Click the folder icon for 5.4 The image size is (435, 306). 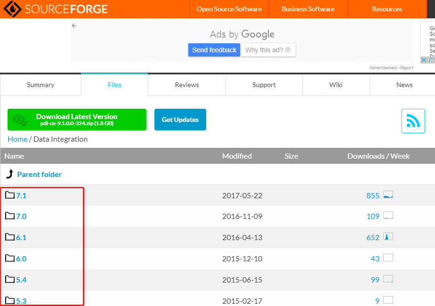pyautogui.click(x=10, y=279)
